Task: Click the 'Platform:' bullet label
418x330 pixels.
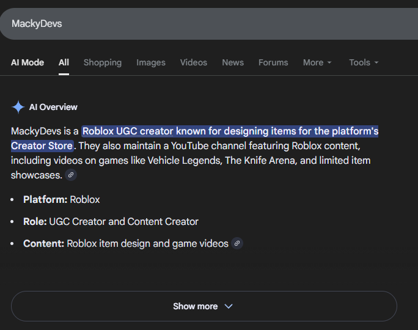Action: pos(45,200)
